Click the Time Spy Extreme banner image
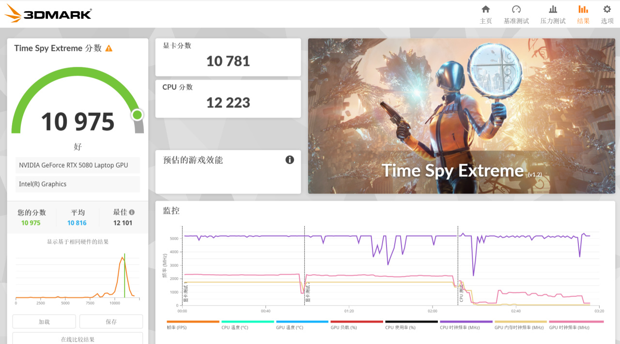Image resolution: width=620 pixels, height=344 pixels. 462,116
